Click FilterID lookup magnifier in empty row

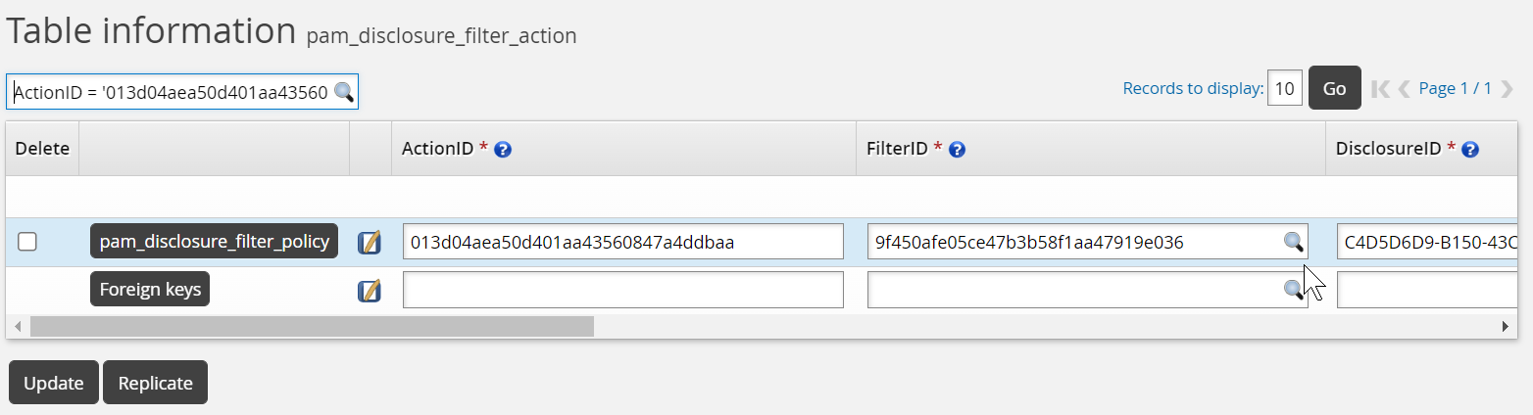[x=1294, y=289]
